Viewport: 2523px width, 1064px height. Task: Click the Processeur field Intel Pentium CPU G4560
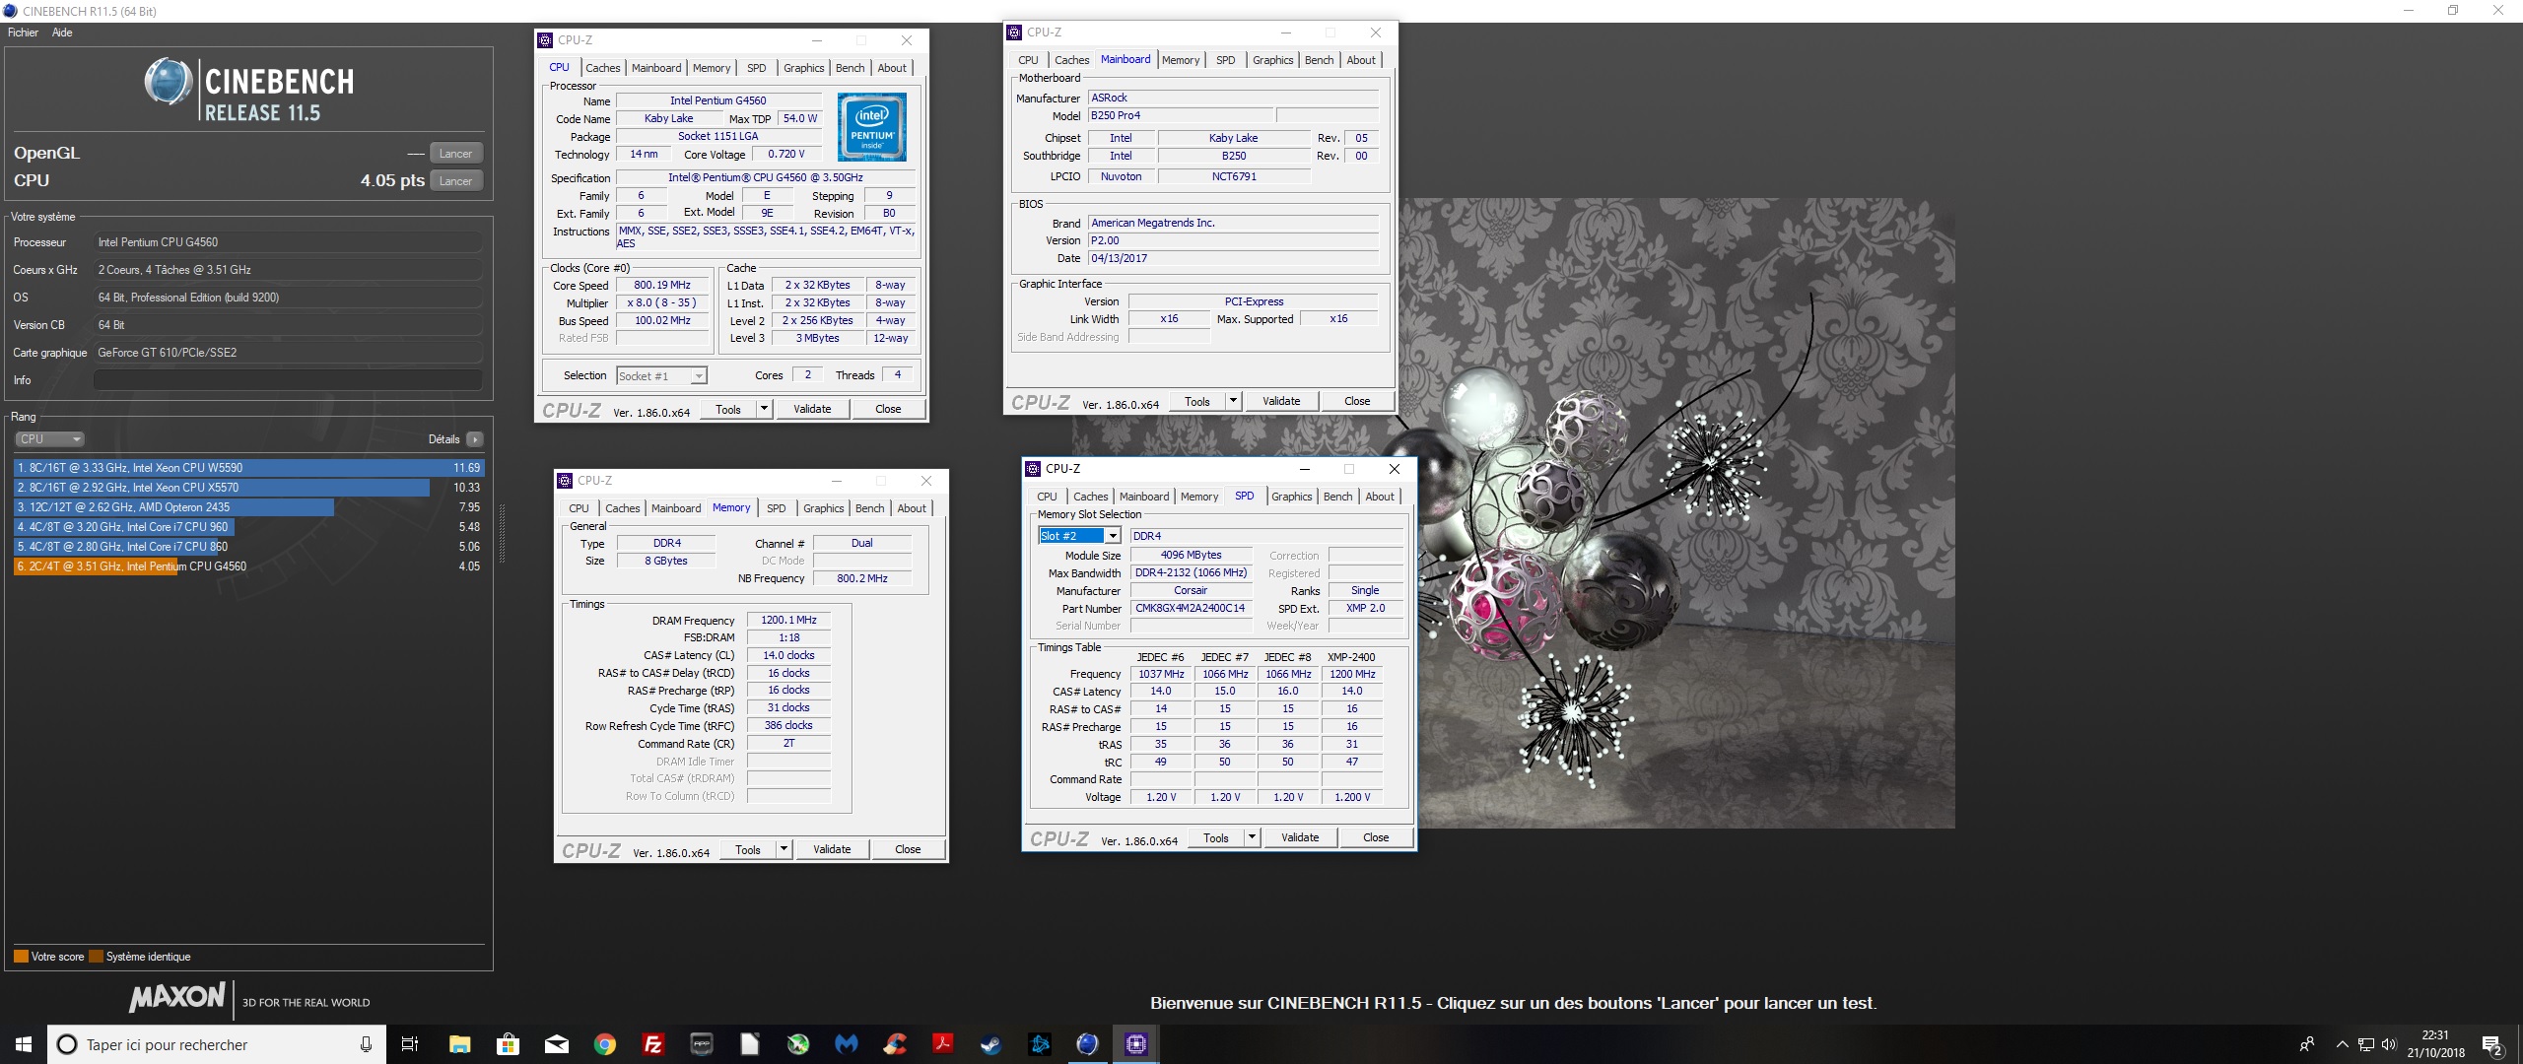coord(288,242)
